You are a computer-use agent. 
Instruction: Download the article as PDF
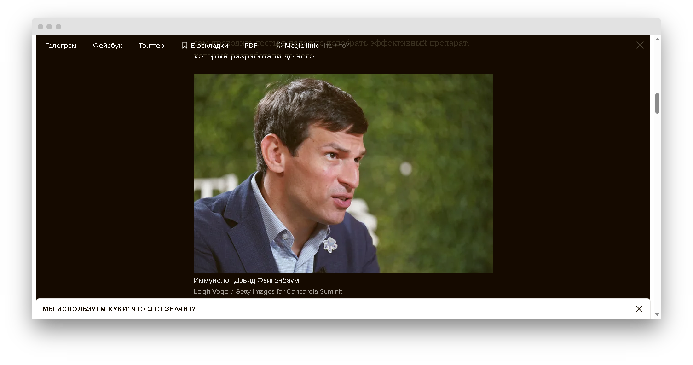pyautogui.click(x=251, y=46)
